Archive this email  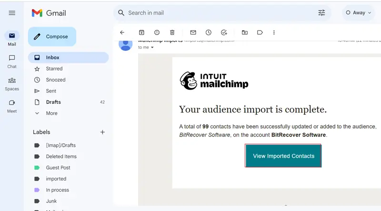[x=141, y=32]
